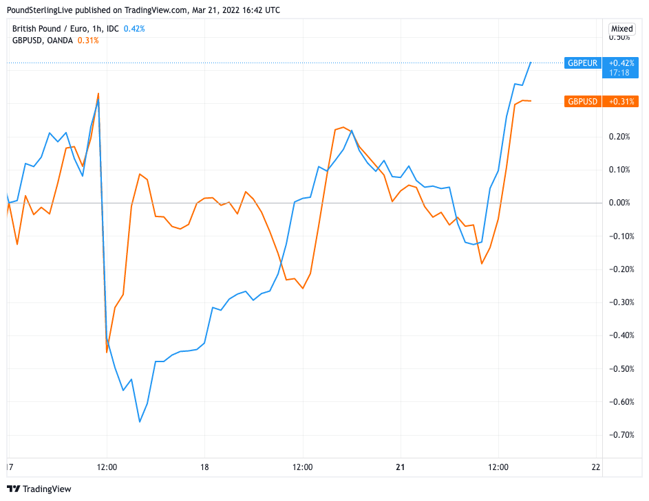This screenshot has width=649, height=501.
Task: Click the 0.00% price axis label
Action: coord(620,203)
